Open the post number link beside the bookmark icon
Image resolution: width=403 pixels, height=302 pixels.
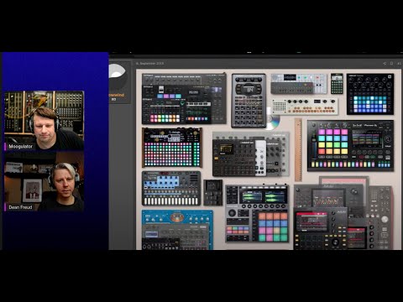coord(399,64)
